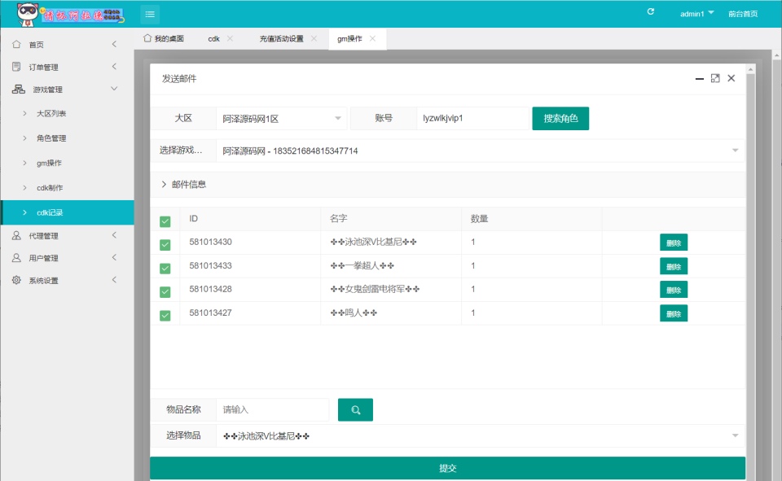Screen dimensions: 782x481
Task: Open the 选择游戏 role dropdown
Action: [x=480, y=151]
